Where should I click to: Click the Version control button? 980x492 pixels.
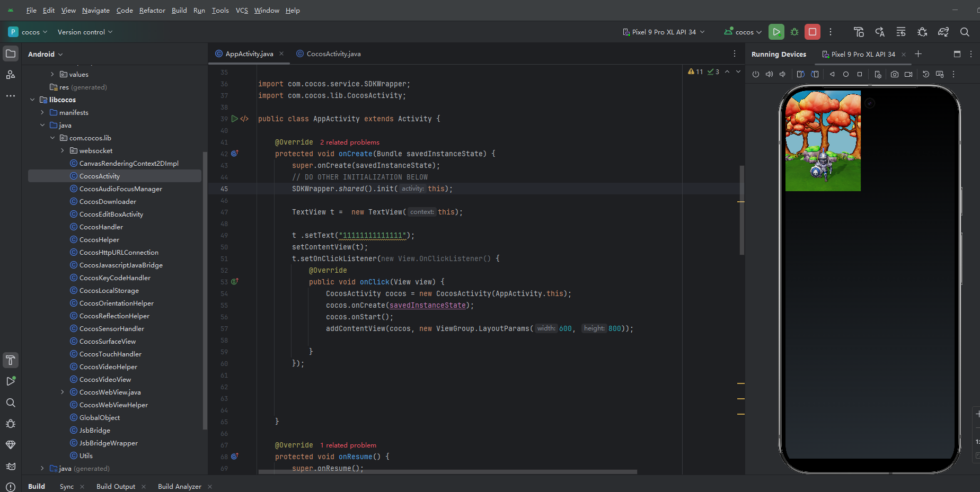tap(85, 32)
